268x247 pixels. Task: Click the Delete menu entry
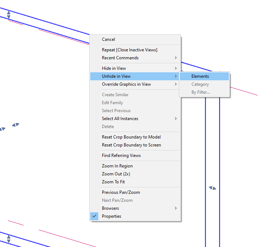[x=135, y=127]
